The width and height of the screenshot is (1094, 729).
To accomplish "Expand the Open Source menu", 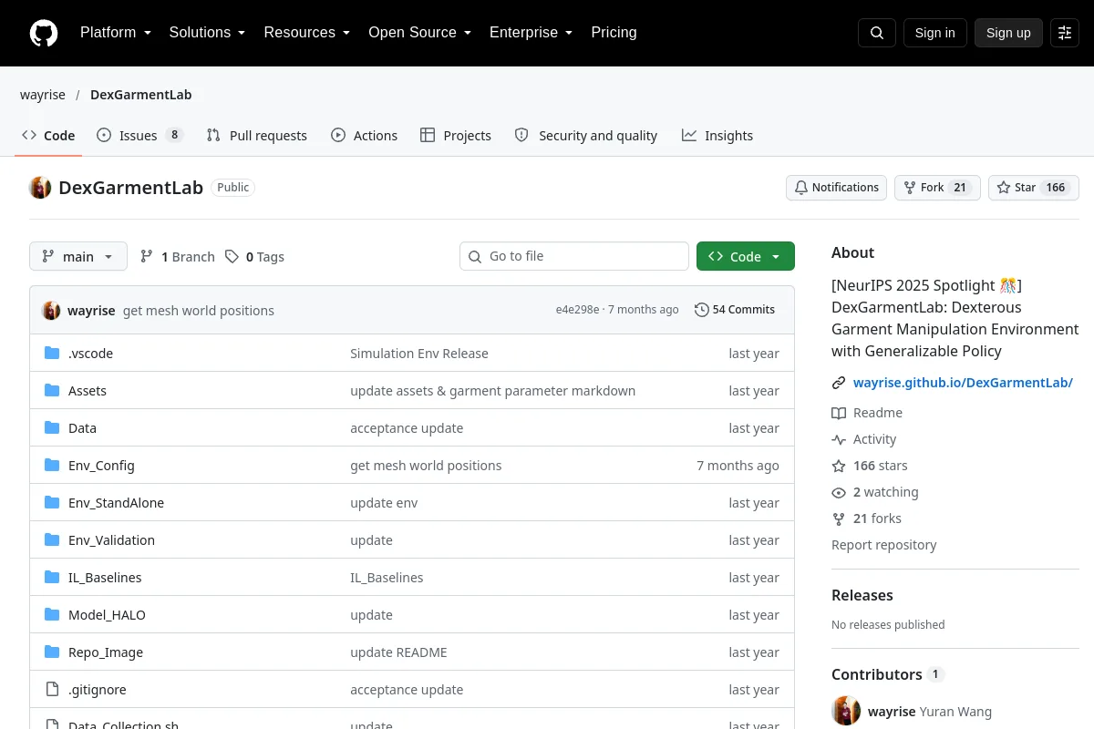I will 419,33.
